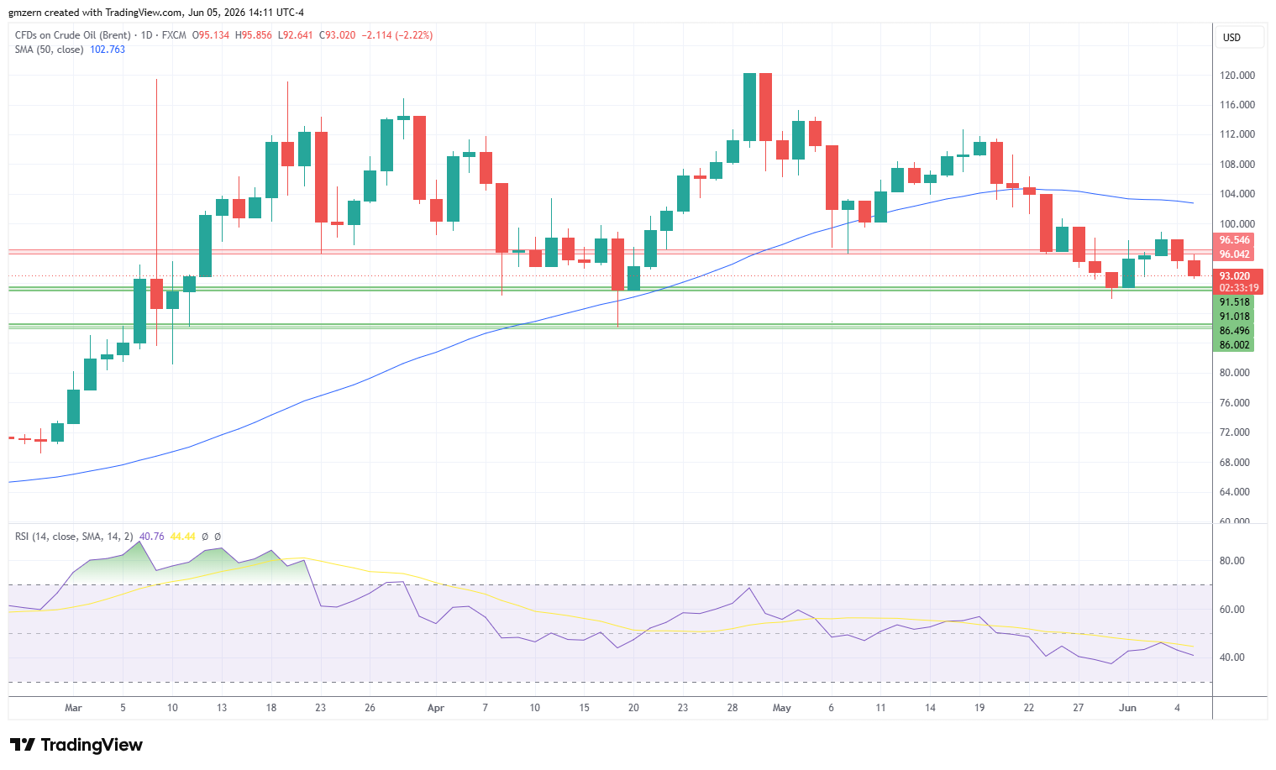Click the date label 28 on time axis
The height and width of the screenshot is (770, 1276).
coord(733,708)
